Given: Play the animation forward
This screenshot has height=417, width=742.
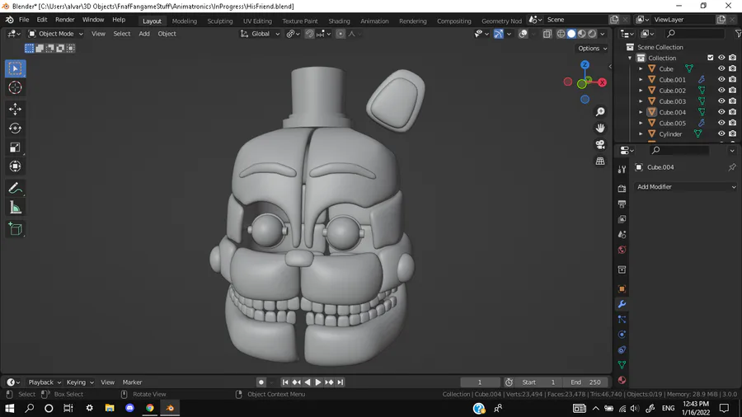Looking at the screenshot, I should (318, 382).
